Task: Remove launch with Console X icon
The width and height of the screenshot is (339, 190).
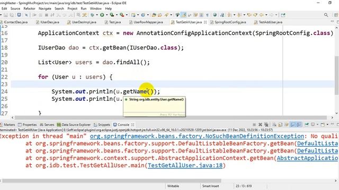Action: (260, 125)
